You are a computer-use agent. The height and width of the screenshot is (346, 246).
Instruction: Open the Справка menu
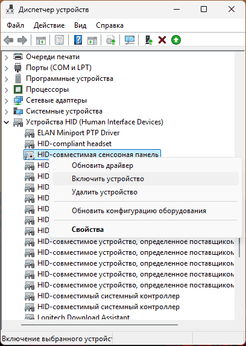110,25
